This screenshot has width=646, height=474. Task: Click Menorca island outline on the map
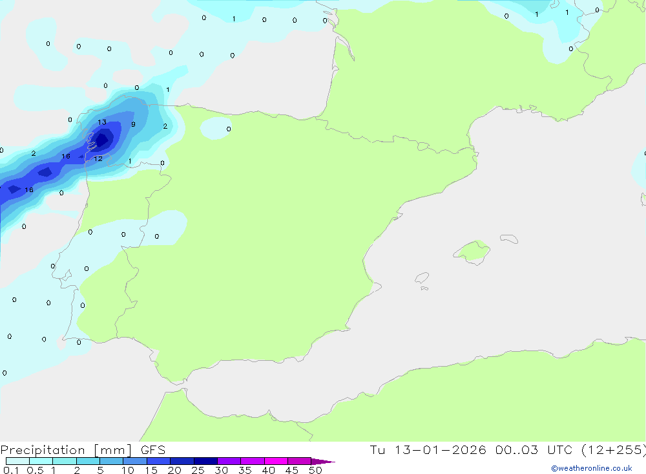coord(509,239)
